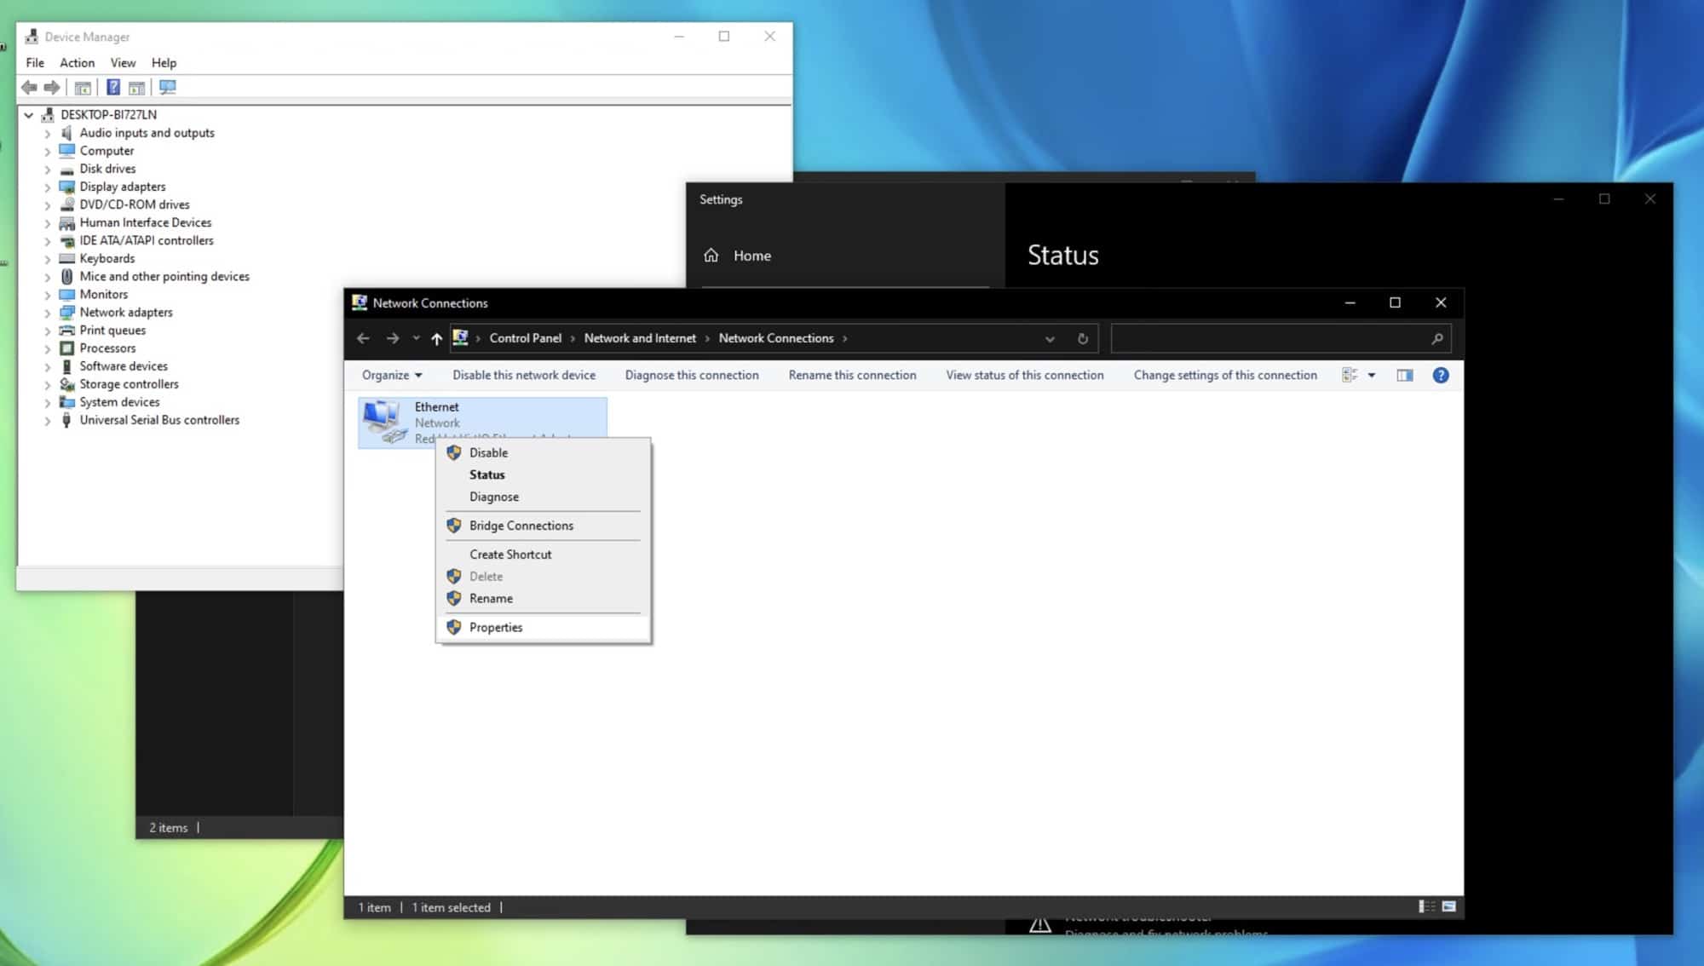Click the refresh icon in address bar
1704x966 pixels.
coord(1082,339)
